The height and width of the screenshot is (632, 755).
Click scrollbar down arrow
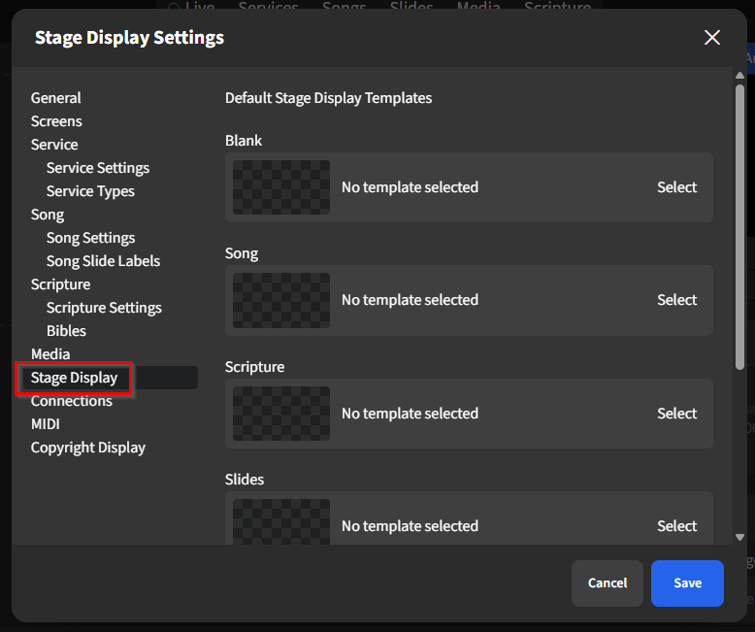pos(739,537)
